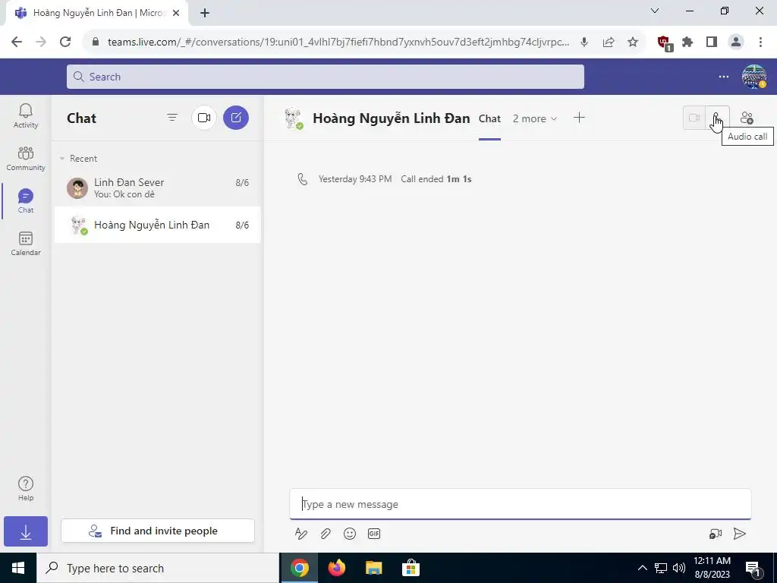Viewport: 777px width, 583px height.
Task: Go back in the browser
Action: 17,43
